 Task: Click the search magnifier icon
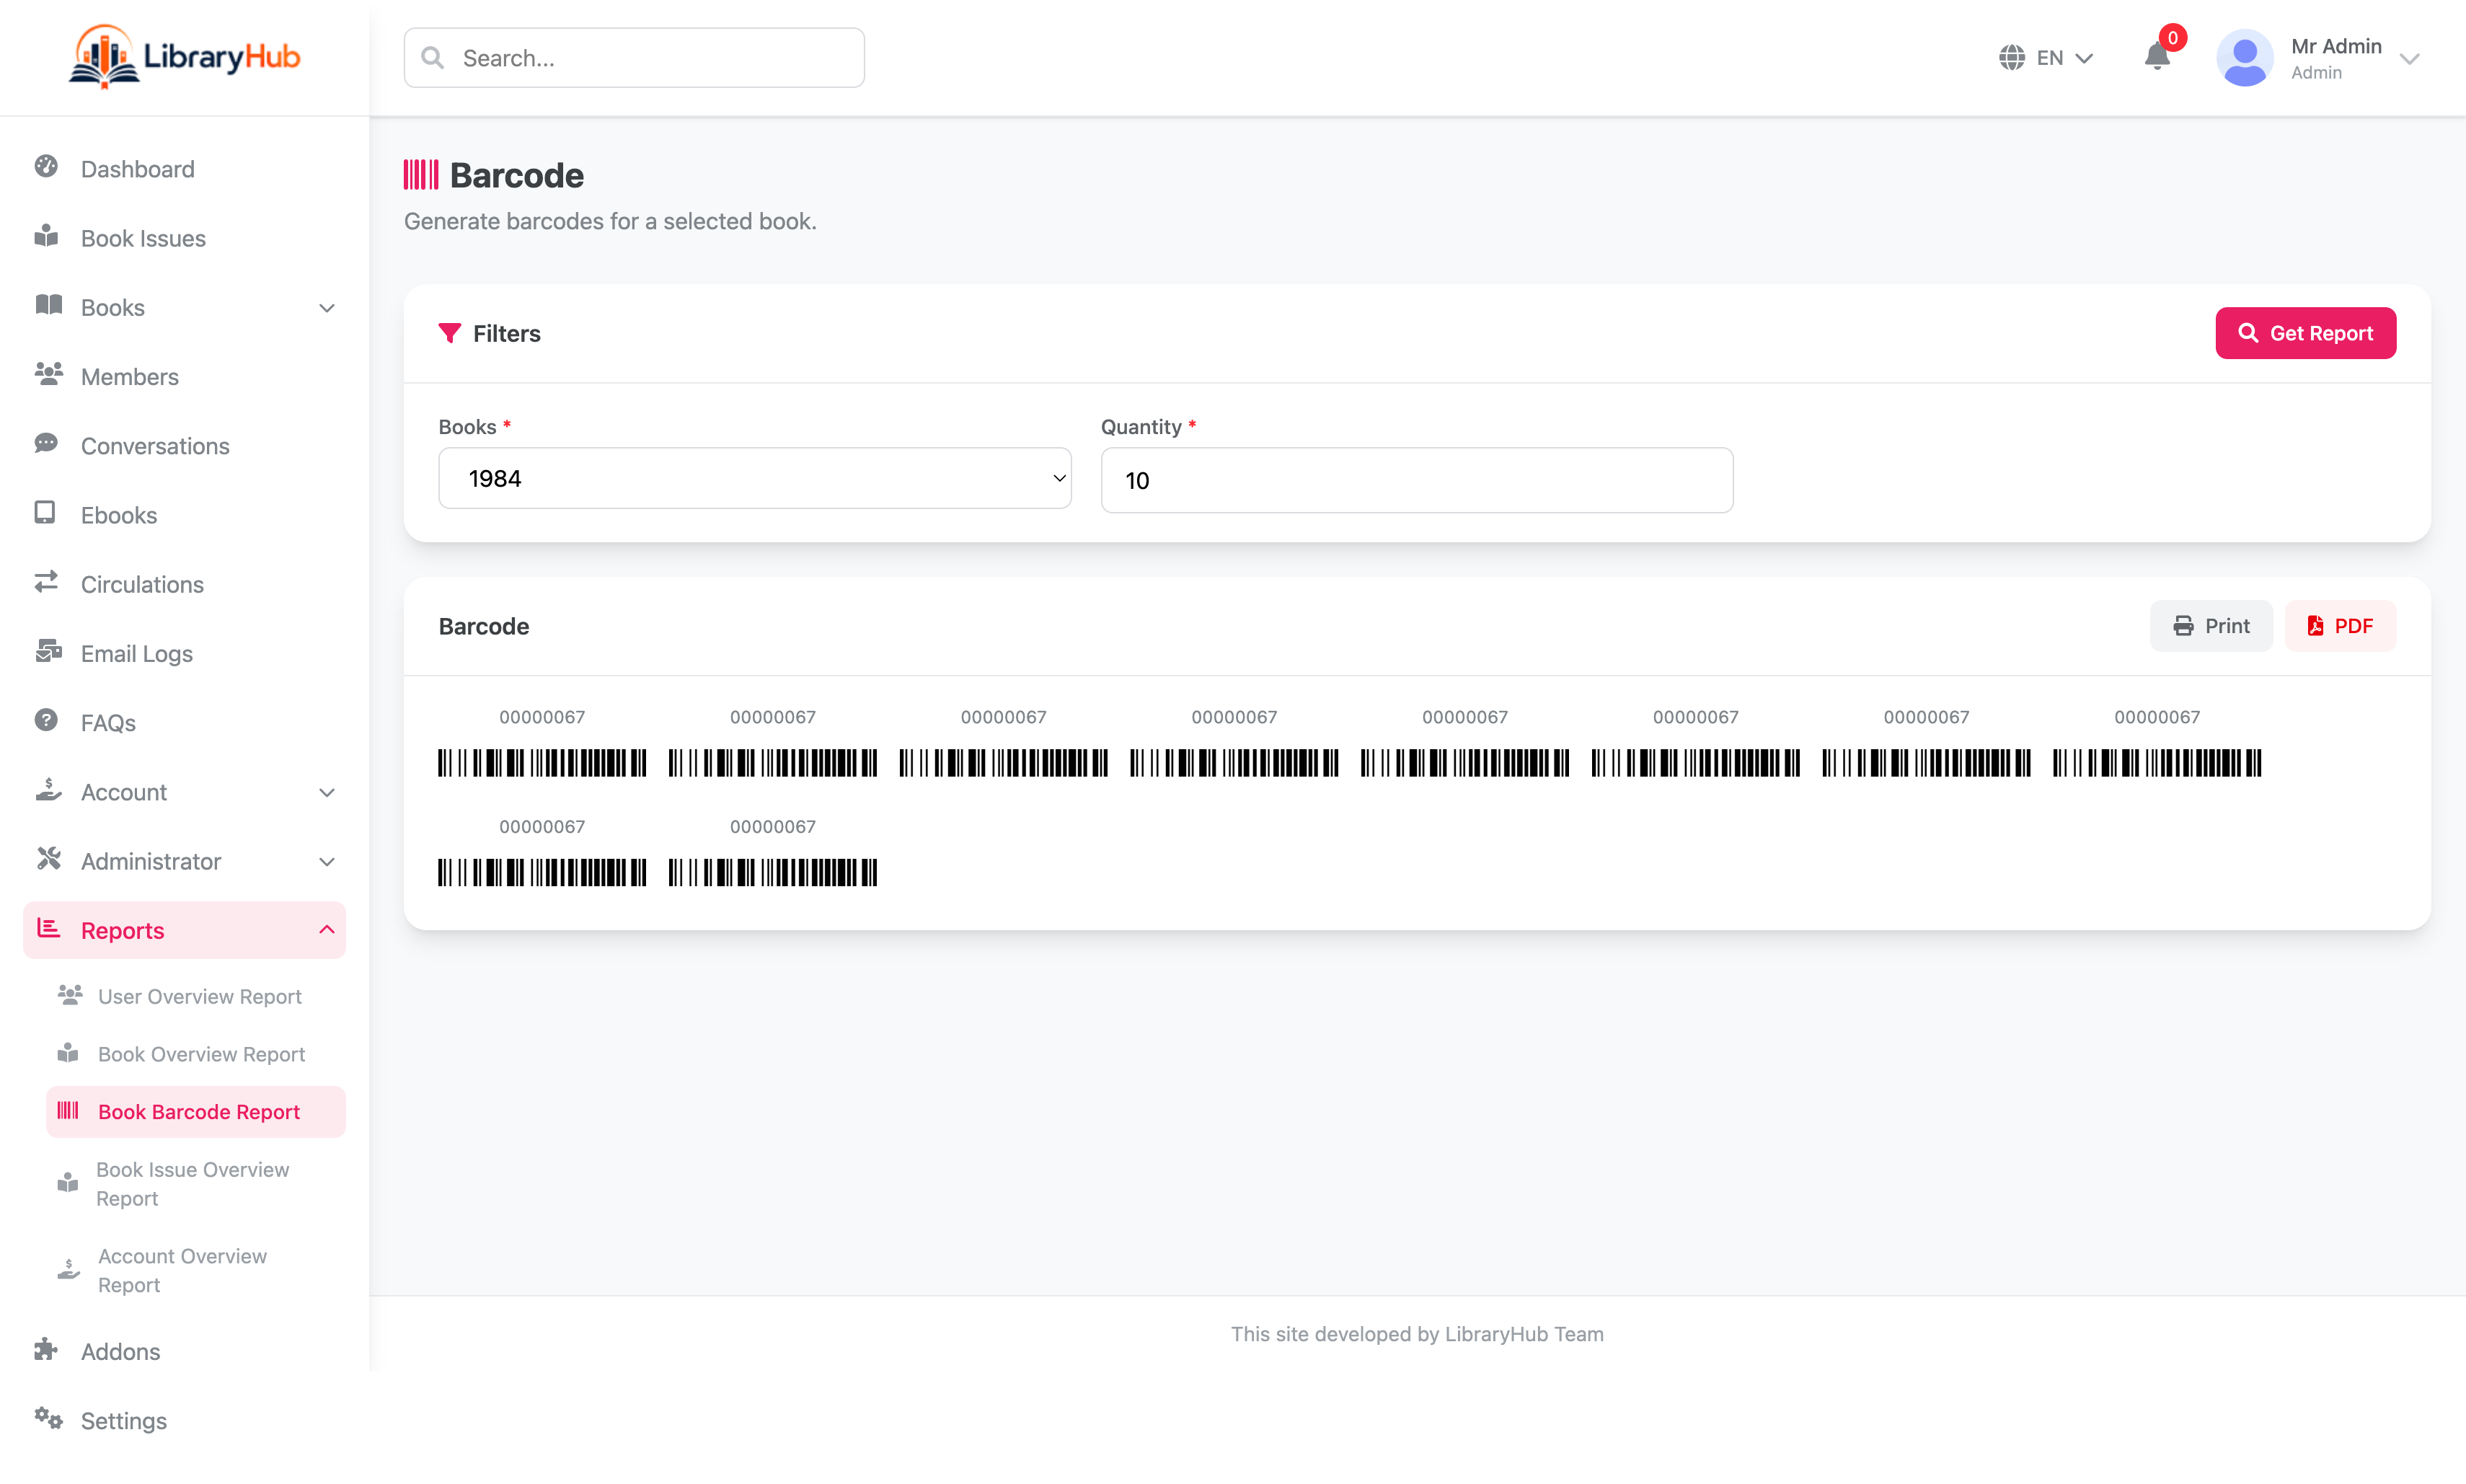coord(433,58)
